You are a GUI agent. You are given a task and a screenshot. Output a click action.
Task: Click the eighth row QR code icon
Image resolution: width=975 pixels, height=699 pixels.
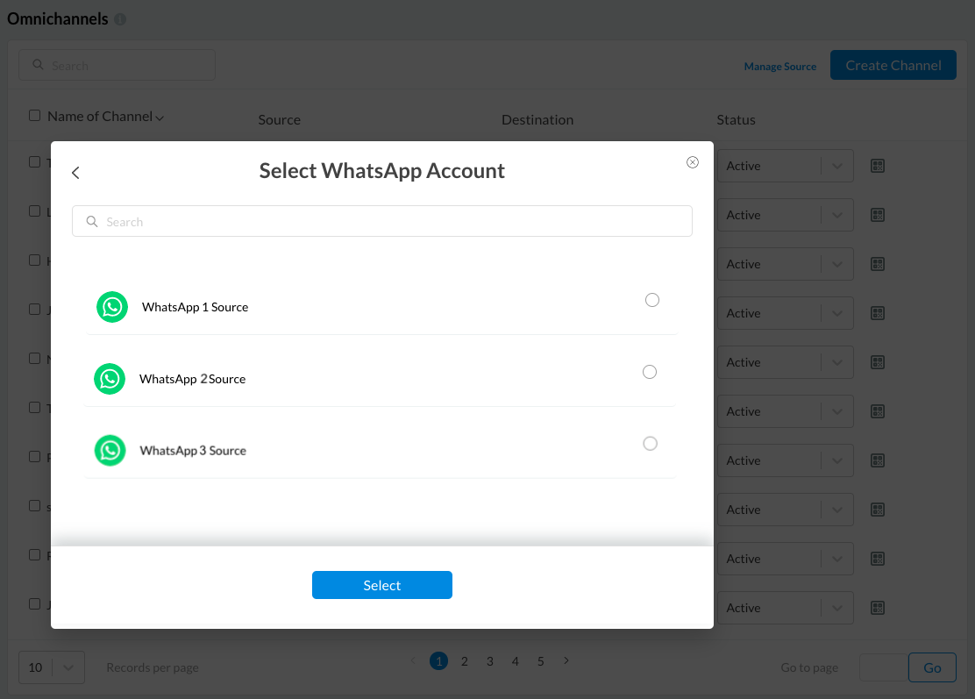[x=878, y=510]
